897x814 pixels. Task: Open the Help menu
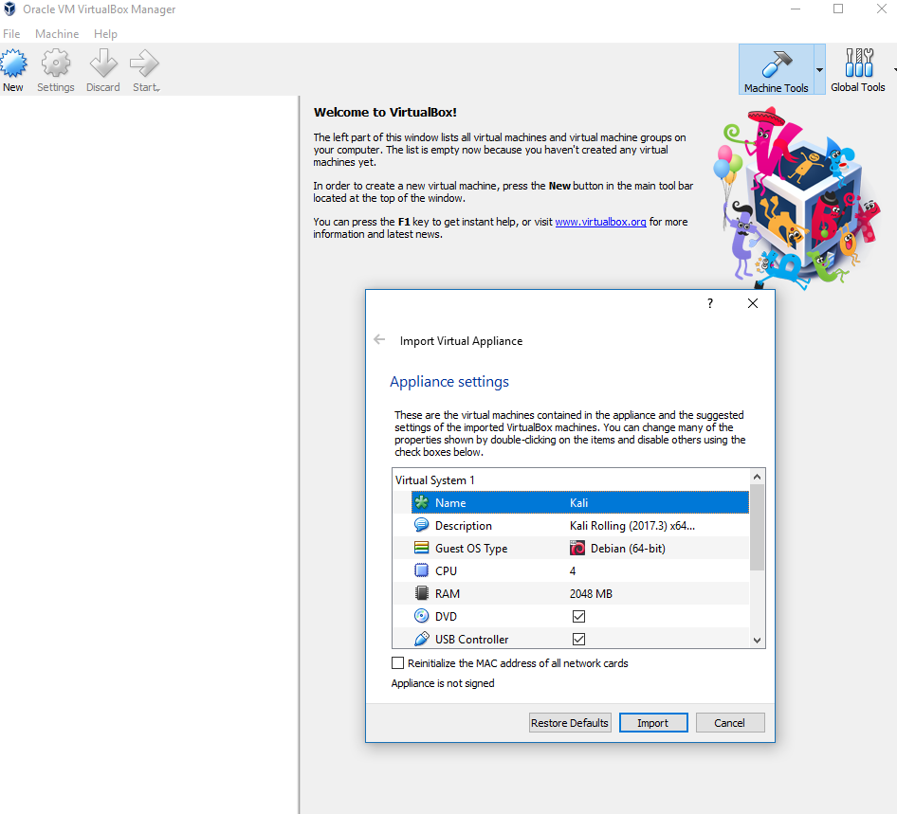pos(106,34)
